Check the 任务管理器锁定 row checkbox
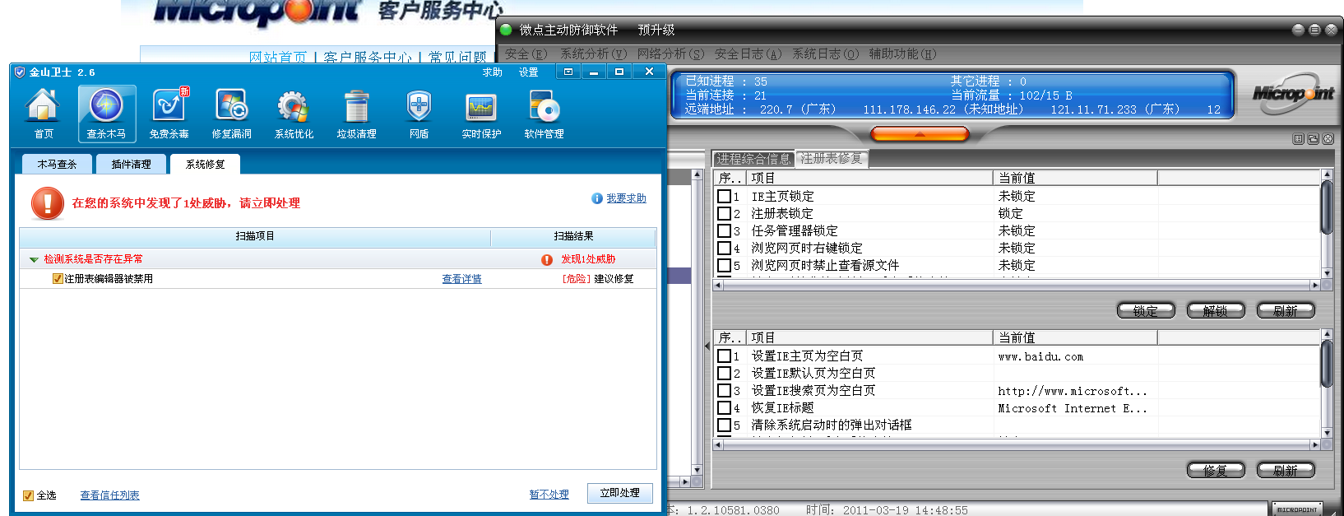The image size is (1344, 516). 724,230
